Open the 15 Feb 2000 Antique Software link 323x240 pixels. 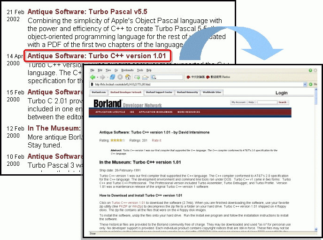55,92
